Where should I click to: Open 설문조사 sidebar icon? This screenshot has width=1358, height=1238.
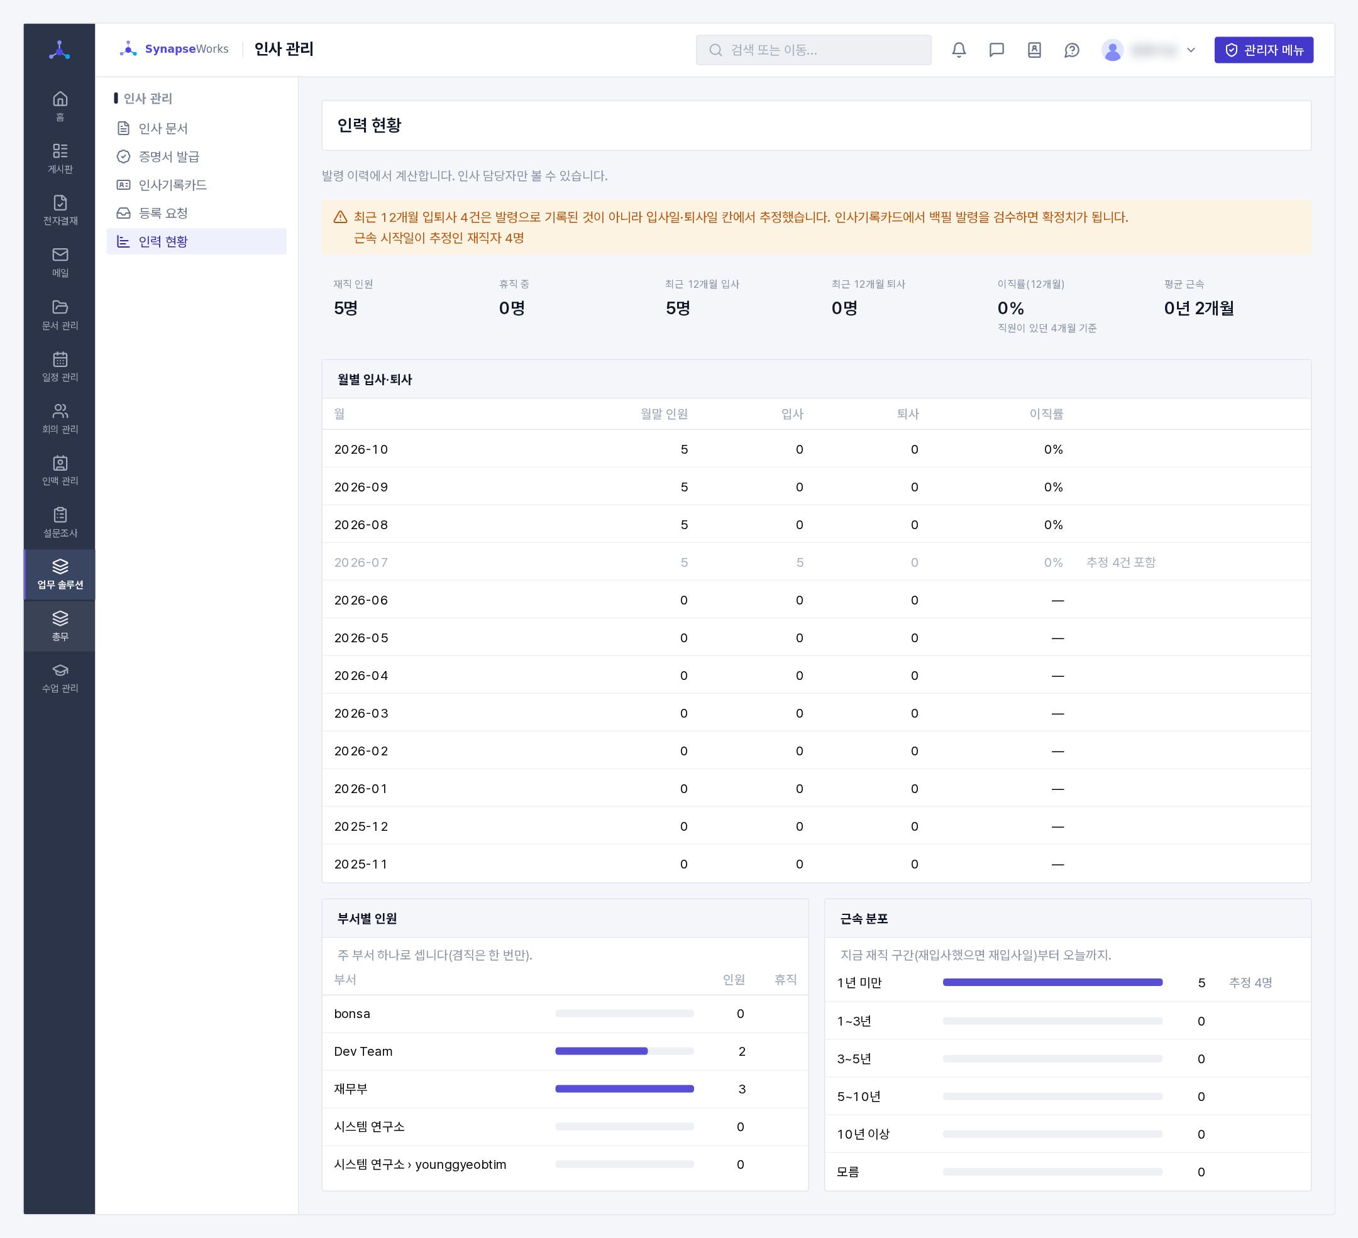click(x=60, y=522)
